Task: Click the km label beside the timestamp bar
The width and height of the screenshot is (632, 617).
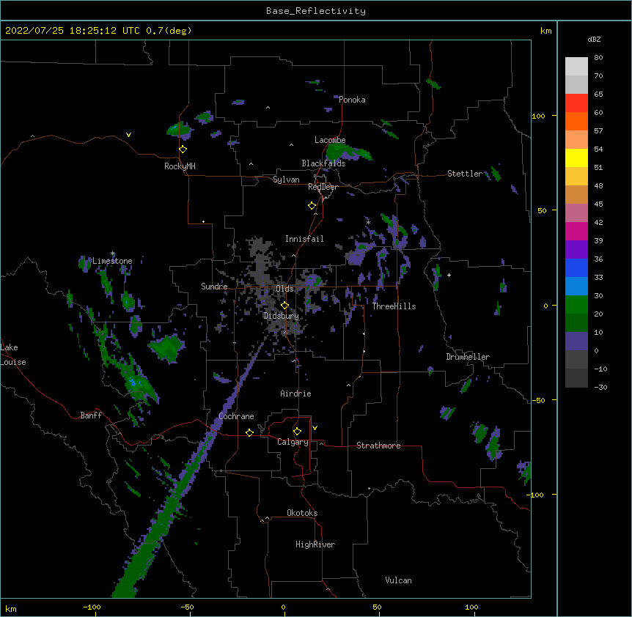Action: click(545, 31)
